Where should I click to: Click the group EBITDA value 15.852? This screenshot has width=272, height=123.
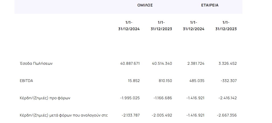pos(134,81)
